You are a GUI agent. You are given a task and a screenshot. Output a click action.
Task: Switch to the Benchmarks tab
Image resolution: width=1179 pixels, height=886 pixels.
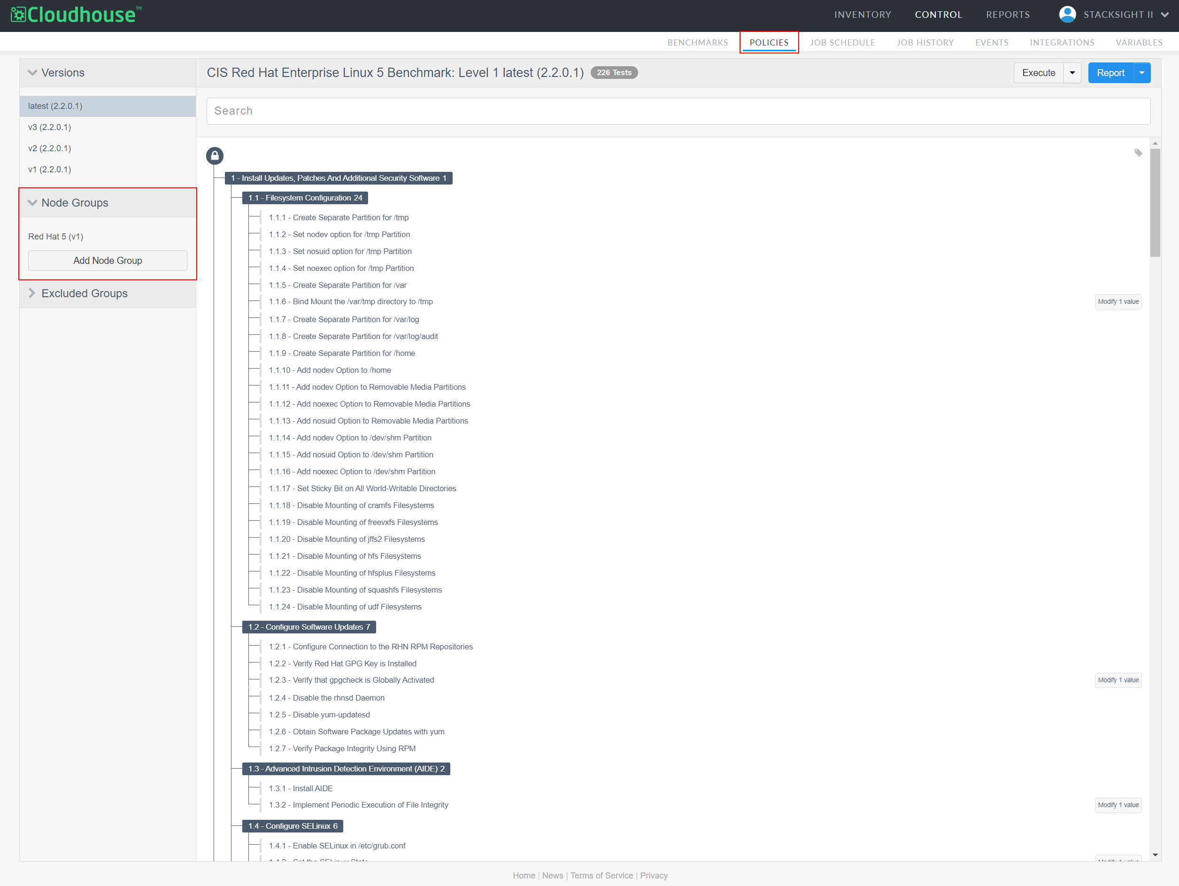pyautogui.click(x=697, y=43)
